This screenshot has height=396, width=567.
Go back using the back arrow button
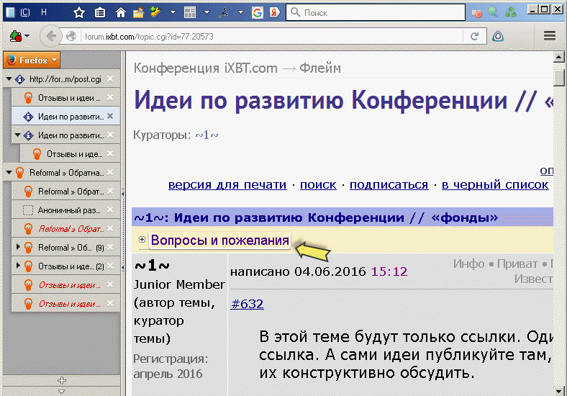point(50,36)
